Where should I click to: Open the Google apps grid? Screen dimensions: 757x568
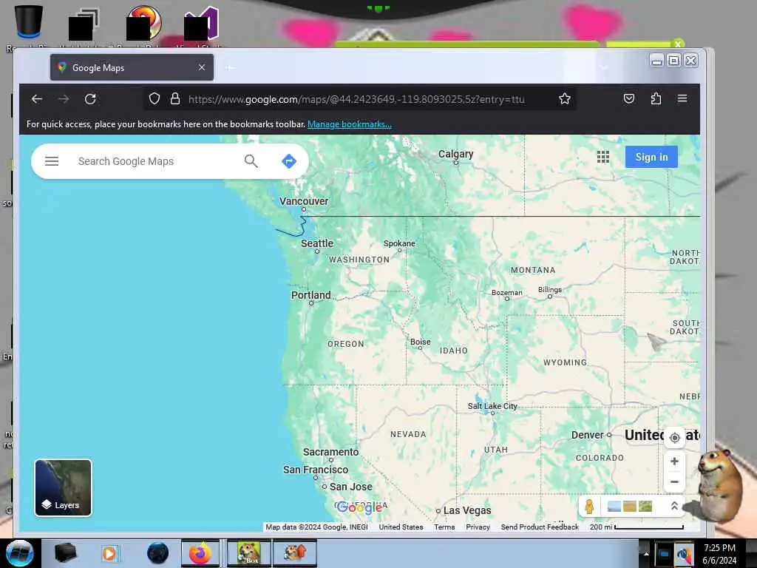pos(603,157)
